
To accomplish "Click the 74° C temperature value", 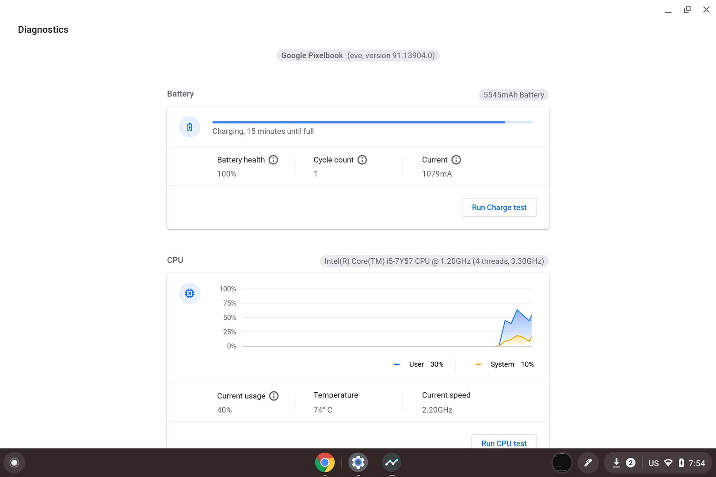I will pos(323,410).
